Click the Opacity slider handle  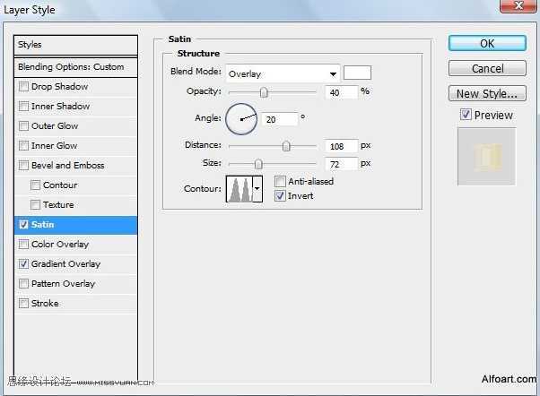coord(264,92)
